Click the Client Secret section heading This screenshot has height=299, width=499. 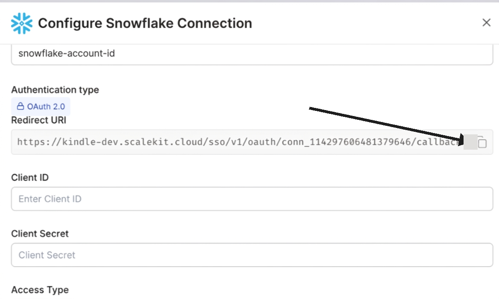click(x=39, y=233)
